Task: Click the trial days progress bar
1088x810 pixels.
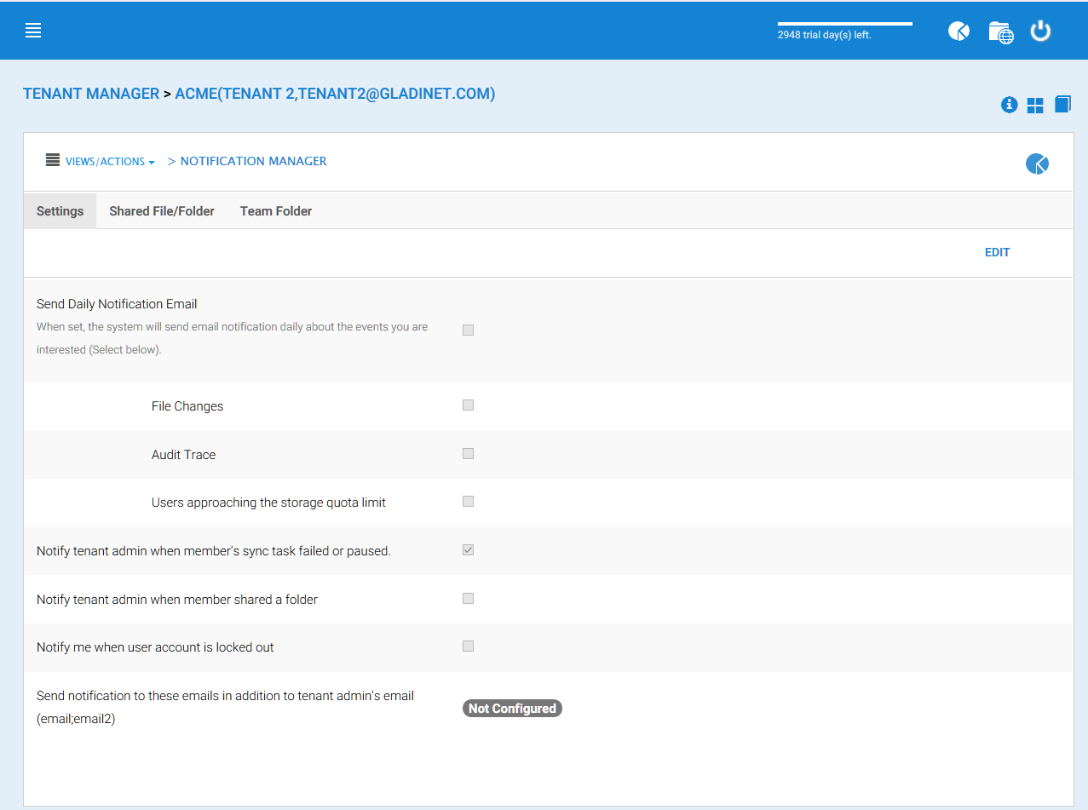Action: [845, 24]
